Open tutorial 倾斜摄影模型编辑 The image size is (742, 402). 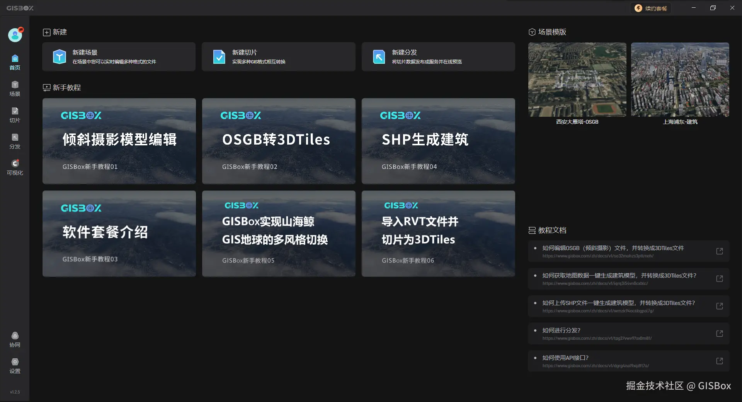[x=119, y=141]
